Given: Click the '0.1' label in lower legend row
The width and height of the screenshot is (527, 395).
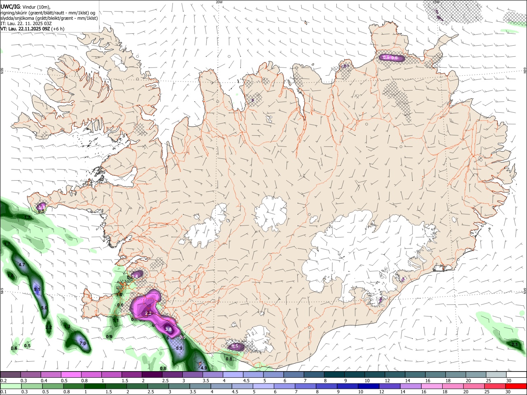Looking at the screenshot, I should click(3, 392).
